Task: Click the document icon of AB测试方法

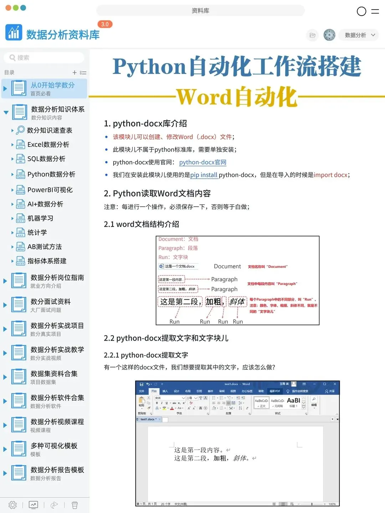Action: click(21, 247)
